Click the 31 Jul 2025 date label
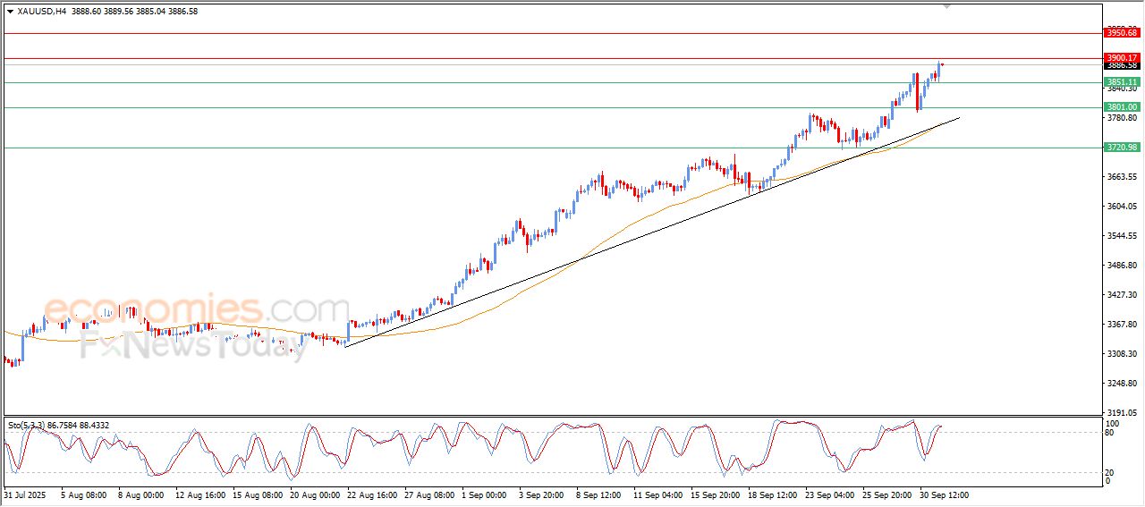 pos(23,494)
